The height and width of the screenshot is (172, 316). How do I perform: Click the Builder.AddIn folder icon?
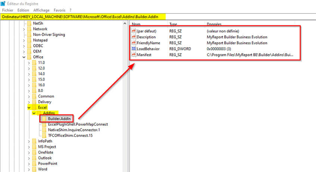pos(44,119)
